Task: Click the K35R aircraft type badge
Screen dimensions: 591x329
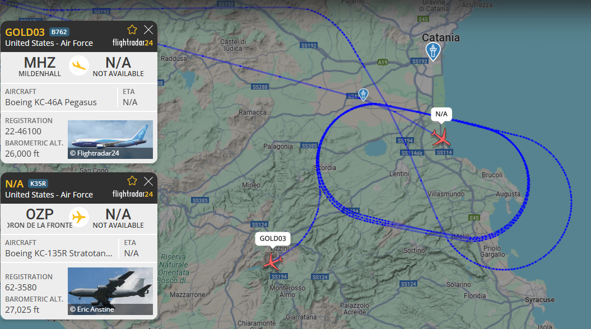Action: click(38, 184)
